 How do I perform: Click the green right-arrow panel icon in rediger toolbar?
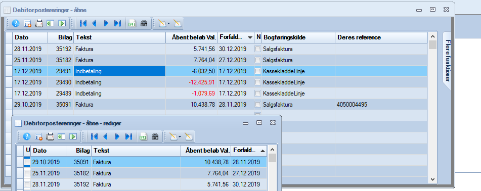tap(73, 136)
